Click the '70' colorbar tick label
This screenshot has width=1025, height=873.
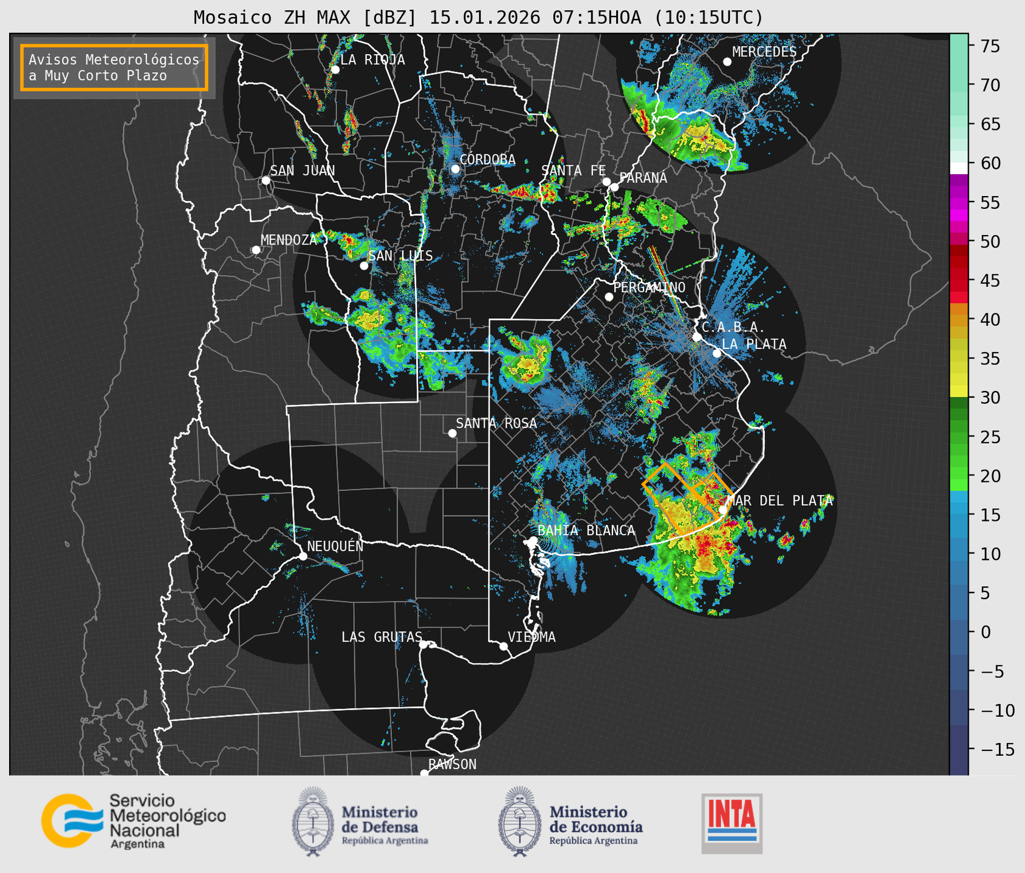tap(990, 85)
